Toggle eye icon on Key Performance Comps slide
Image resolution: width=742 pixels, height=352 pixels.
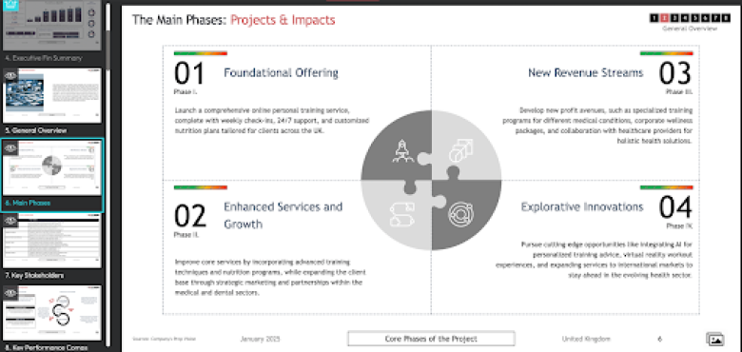coord(10,293)
